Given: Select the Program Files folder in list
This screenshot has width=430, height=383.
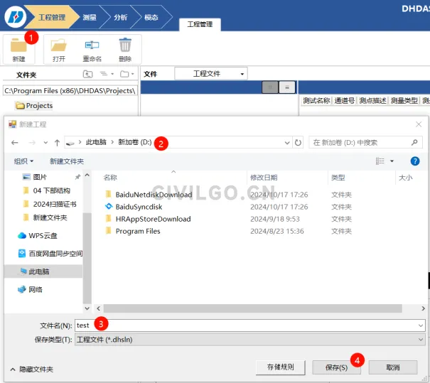Looking at the screenshot, I should (x=137, y=231).
